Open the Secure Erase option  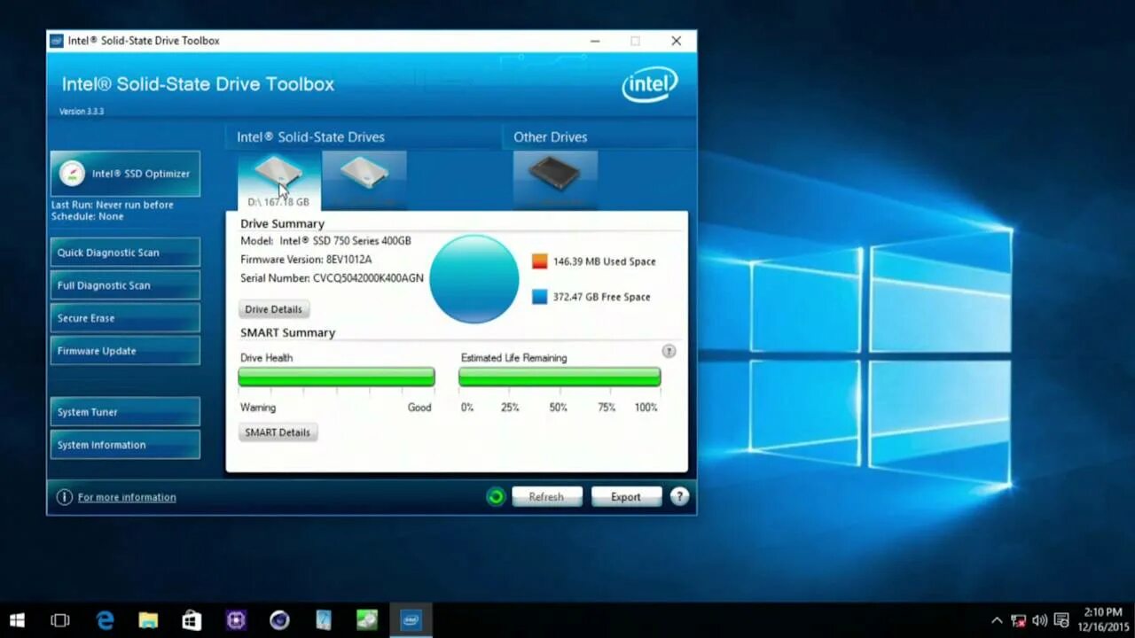[x=125, y=318]
